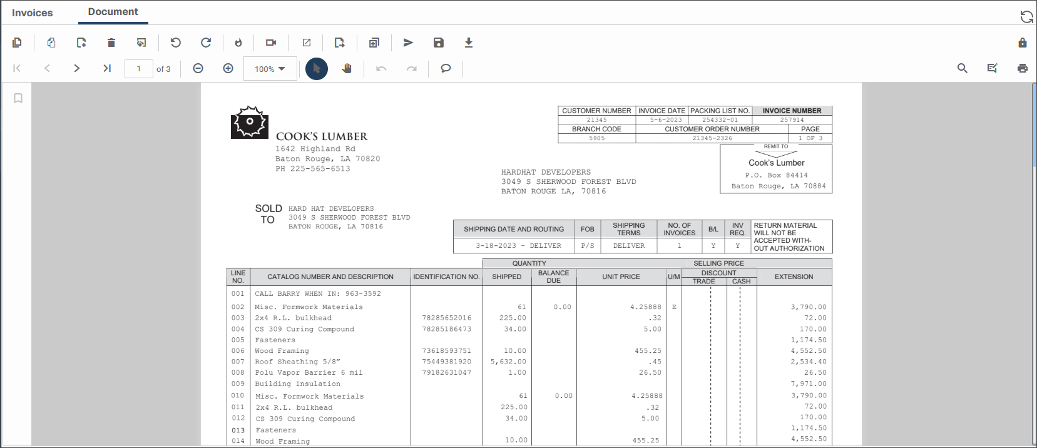This screenshot has height=448, width=1037.
Task: Rotate the page counterclockwise
Action: [176, 43]
